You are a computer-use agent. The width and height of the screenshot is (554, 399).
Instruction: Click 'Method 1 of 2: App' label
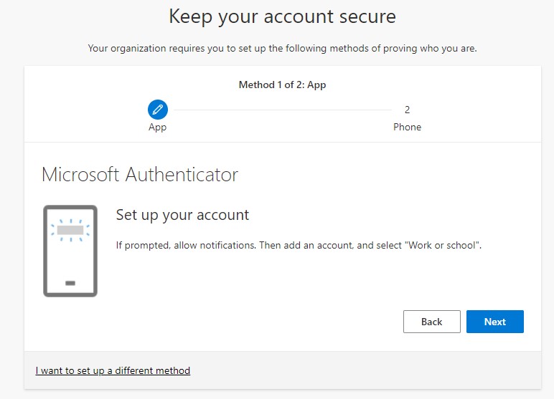(282, 85)
